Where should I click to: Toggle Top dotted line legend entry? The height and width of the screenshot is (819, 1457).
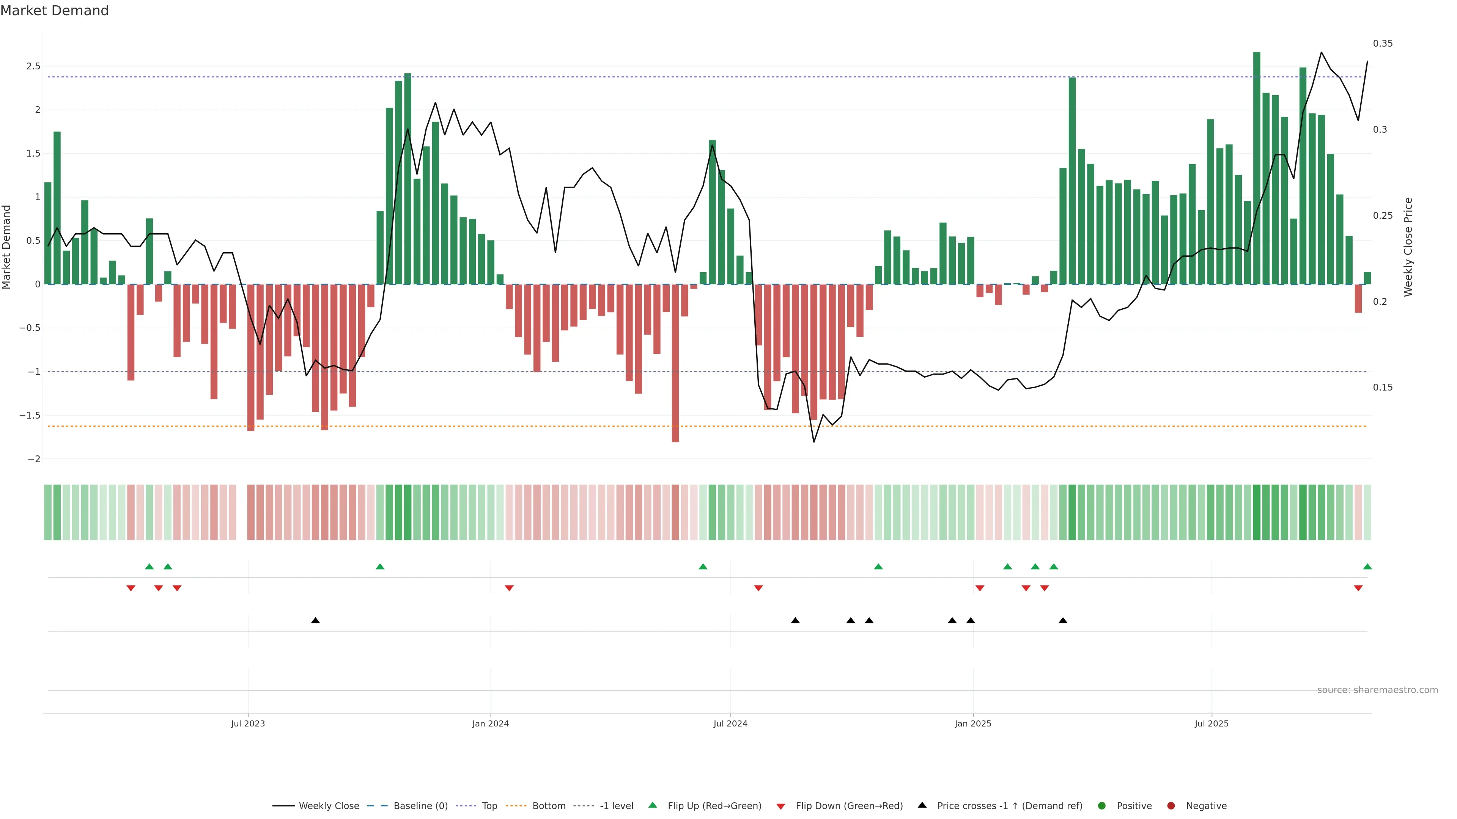click(489, 806)
